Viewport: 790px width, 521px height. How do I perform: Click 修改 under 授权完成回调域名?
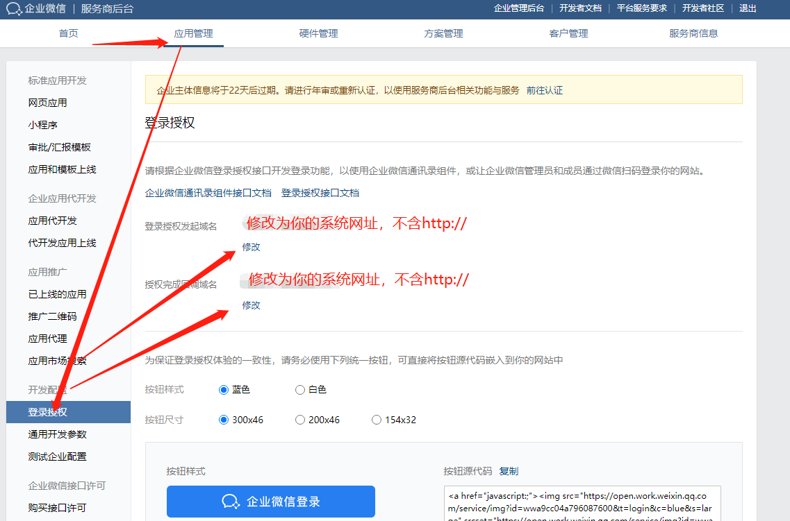(x=251, y=305)
